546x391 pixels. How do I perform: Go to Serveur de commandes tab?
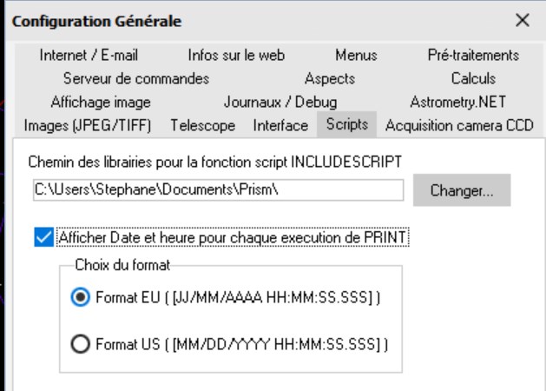(136, 79)
